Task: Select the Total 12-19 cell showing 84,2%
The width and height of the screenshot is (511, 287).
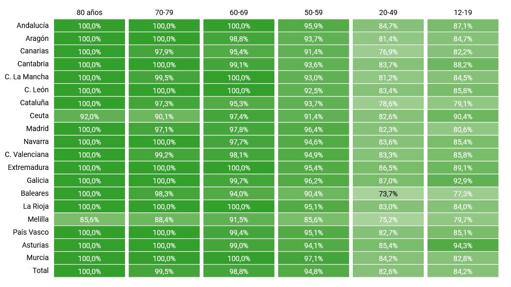Action: pyautogui.click(x=463, y=271)
